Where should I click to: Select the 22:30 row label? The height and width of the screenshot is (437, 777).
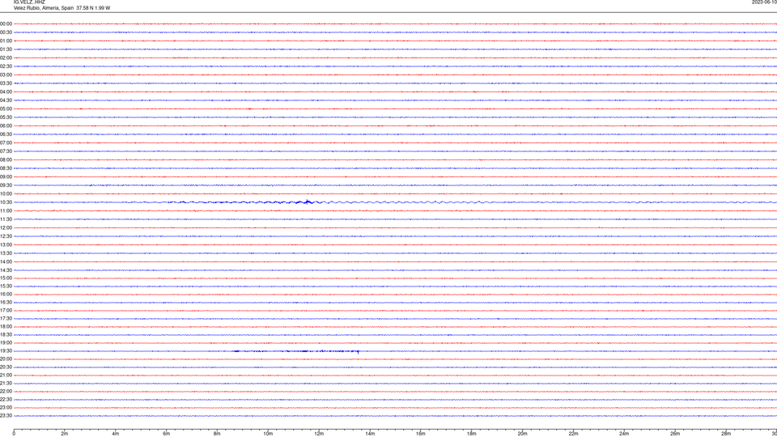pyautogui.click(x=6, y=399)
